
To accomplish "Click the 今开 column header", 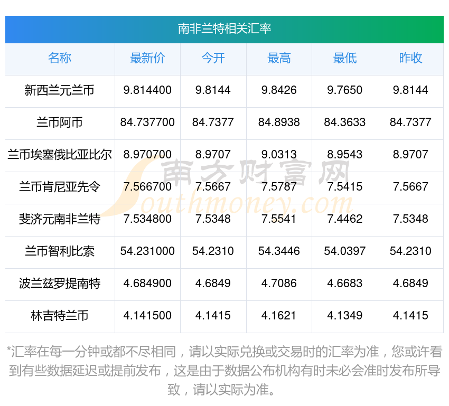I will tap(213, 58).
